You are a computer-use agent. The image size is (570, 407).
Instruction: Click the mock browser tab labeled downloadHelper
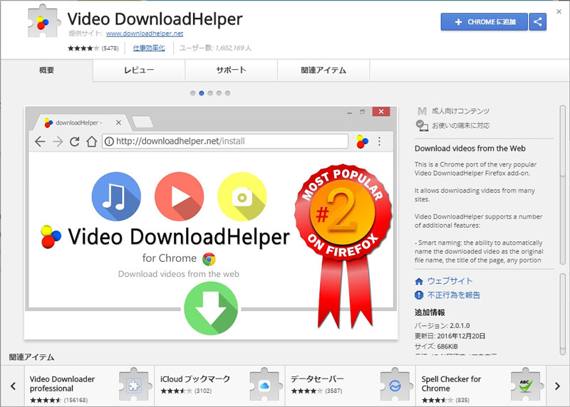[81, 122]
